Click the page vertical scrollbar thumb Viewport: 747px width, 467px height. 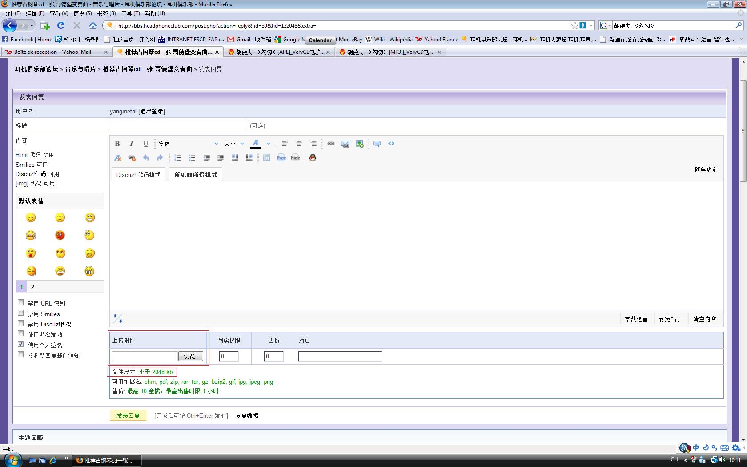point(743,131)
